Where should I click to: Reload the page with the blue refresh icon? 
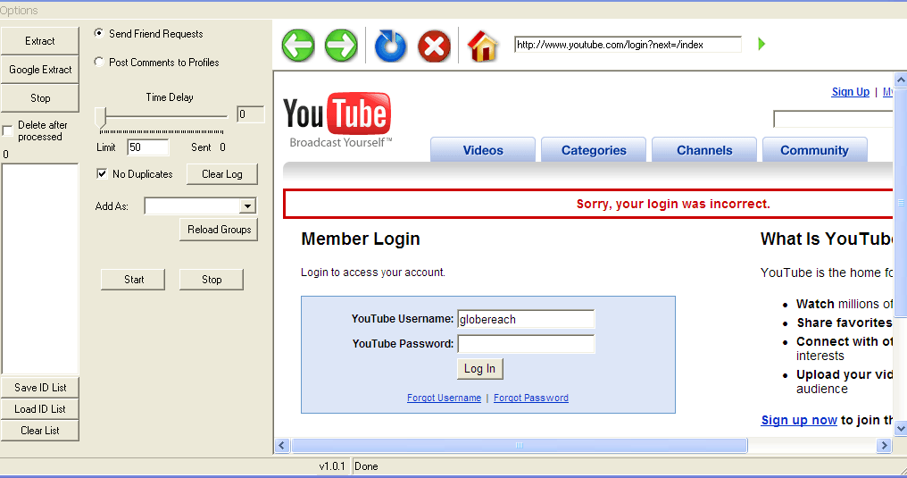point(390,46)
